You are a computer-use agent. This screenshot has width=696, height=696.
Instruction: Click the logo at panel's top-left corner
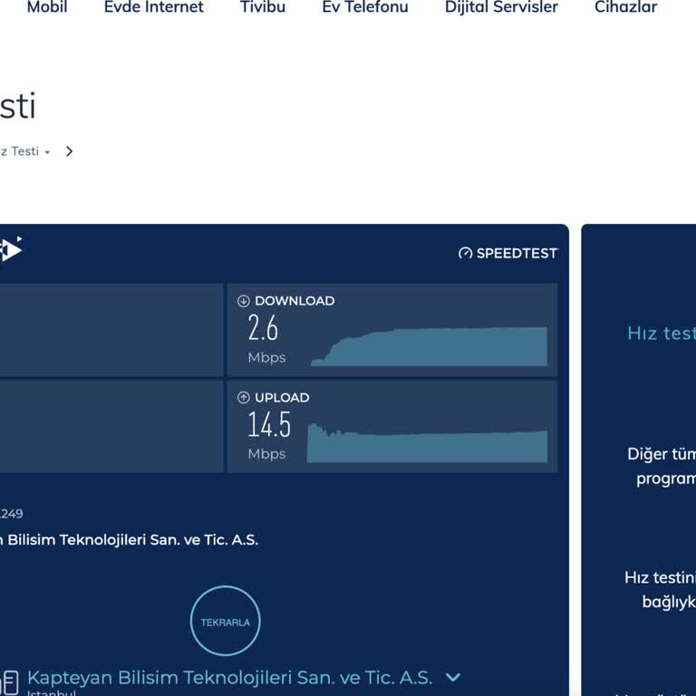pos(11,249)
